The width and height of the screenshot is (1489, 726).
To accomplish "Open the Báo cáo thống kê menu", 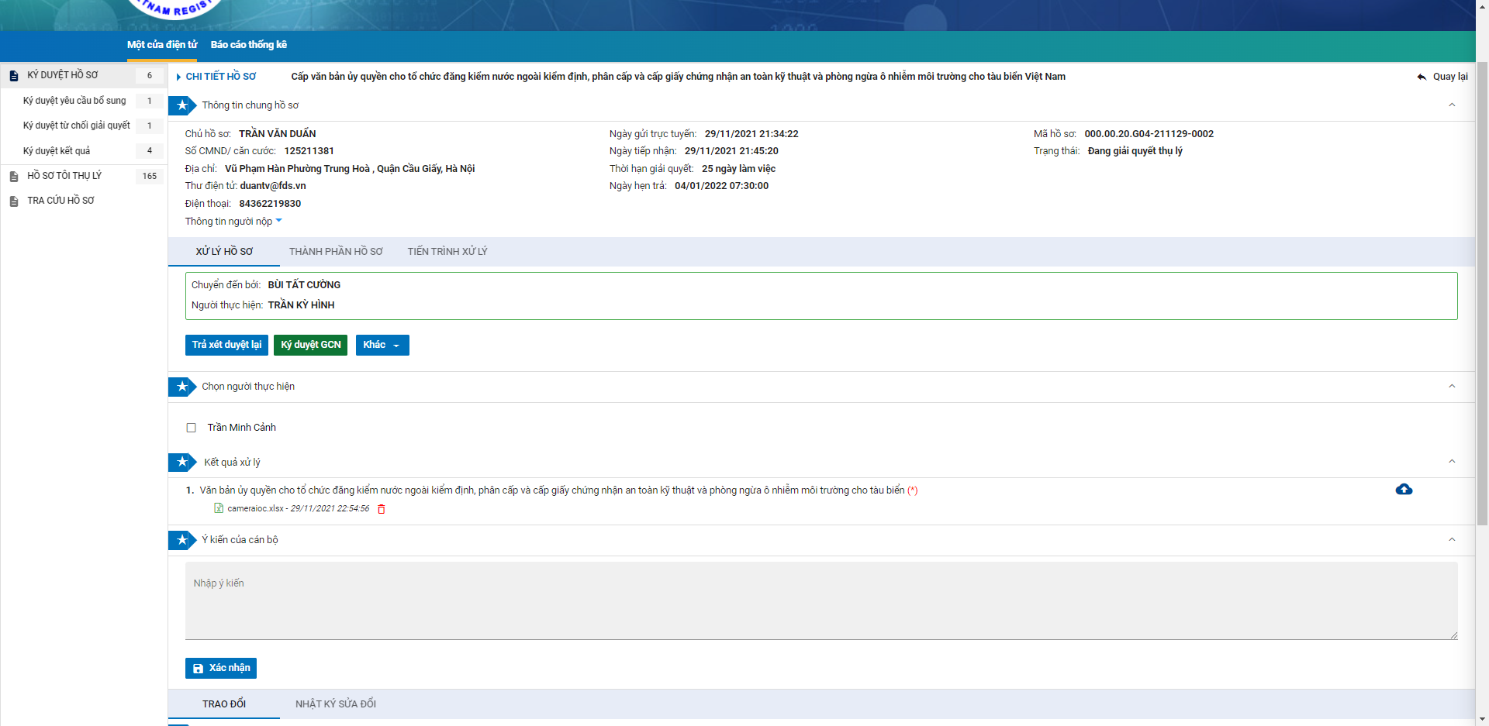I will pyautogui.click(x=249, y=45).
